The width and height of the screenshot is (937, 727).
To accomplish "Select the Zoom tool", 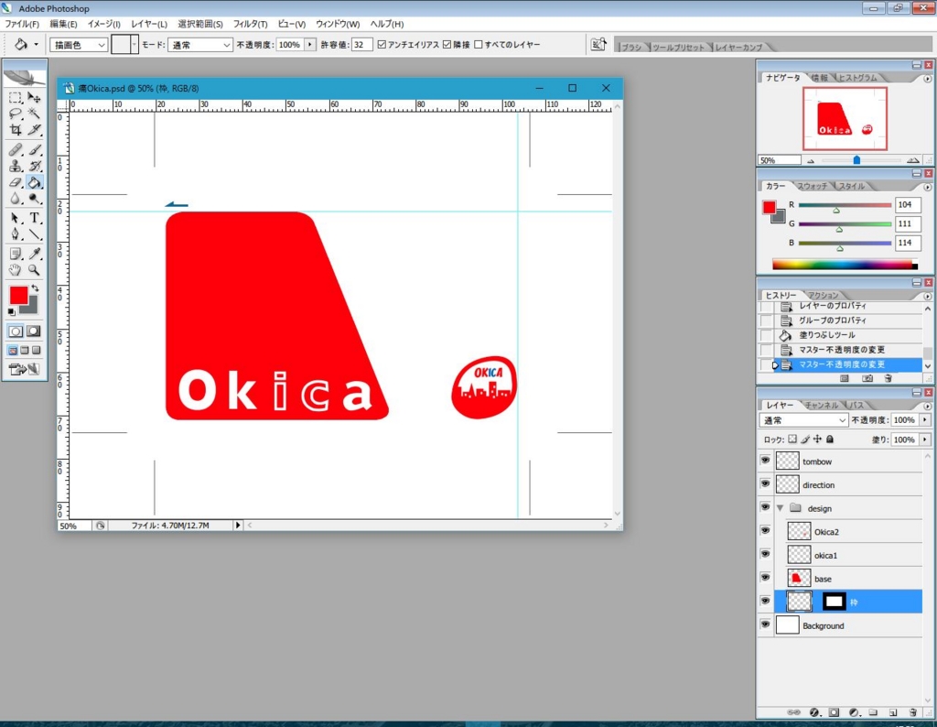I will 34,270.
